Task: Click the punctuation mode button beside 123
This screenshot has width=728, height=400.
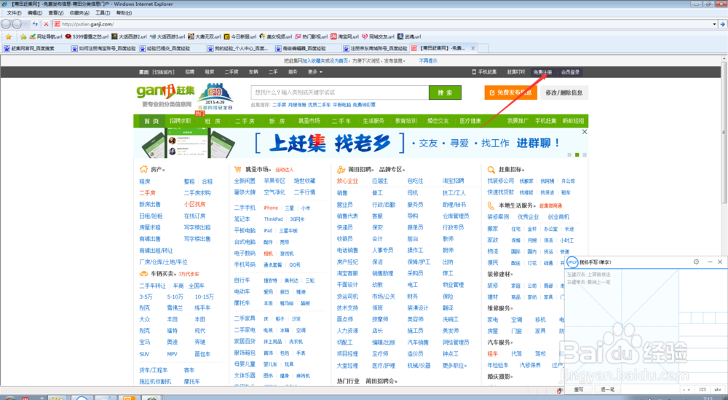Action: pyautogui.click(x=688, y=389)
